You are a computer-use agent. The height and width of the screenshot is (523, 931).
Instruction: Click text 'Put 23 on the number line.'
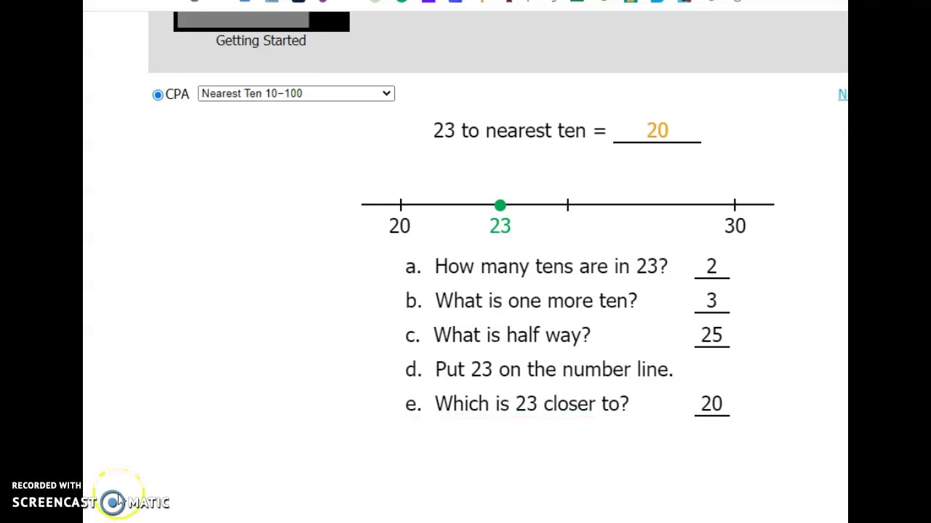pos(554,369)
